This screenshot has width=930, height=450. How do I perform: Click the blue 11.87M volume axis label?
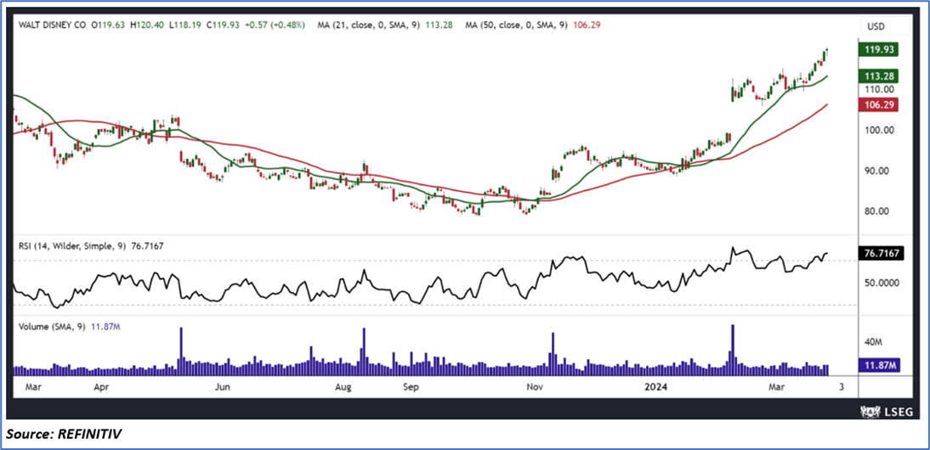pos(878,366)
